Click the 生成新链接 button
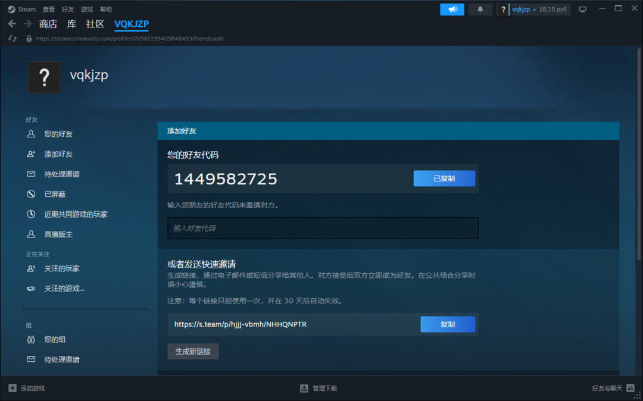This screenshot has width=643, height=401. (x=193, y=352)
